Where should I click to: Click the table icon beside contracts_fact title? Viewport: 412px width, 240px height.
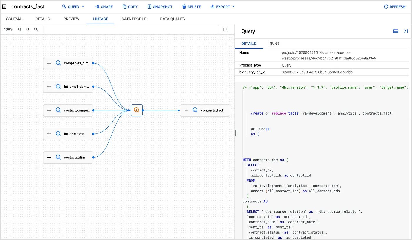point(4,6)
